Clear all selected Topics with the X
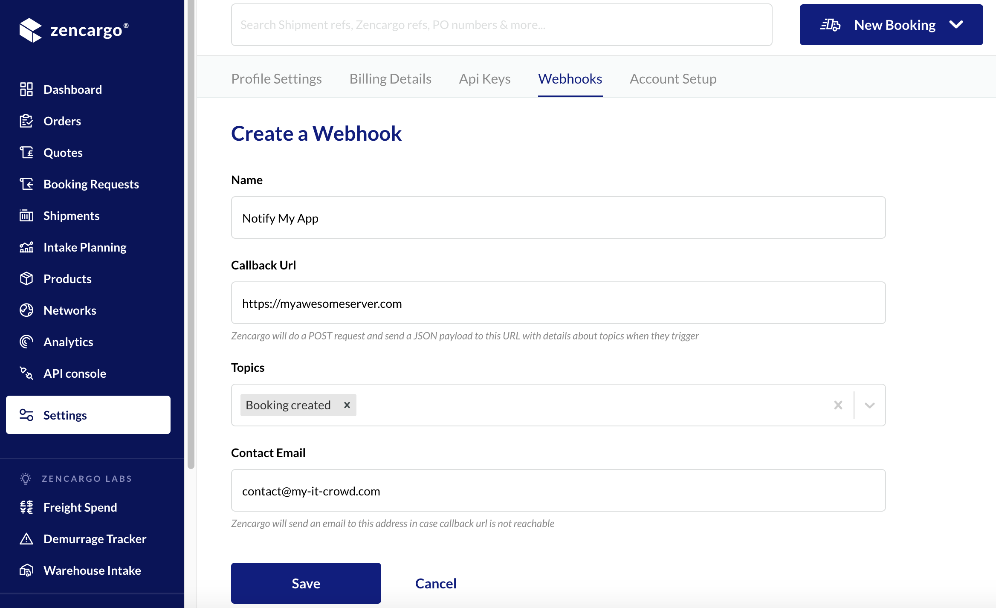Image resolution: width=996 pixels, height=608 pixels. tap(838, 405)
